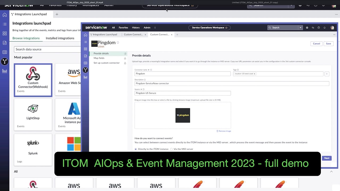Screen dimensions: 340x191
Task: Switch to Installed integrations tab
Action: tap(60, 38)
